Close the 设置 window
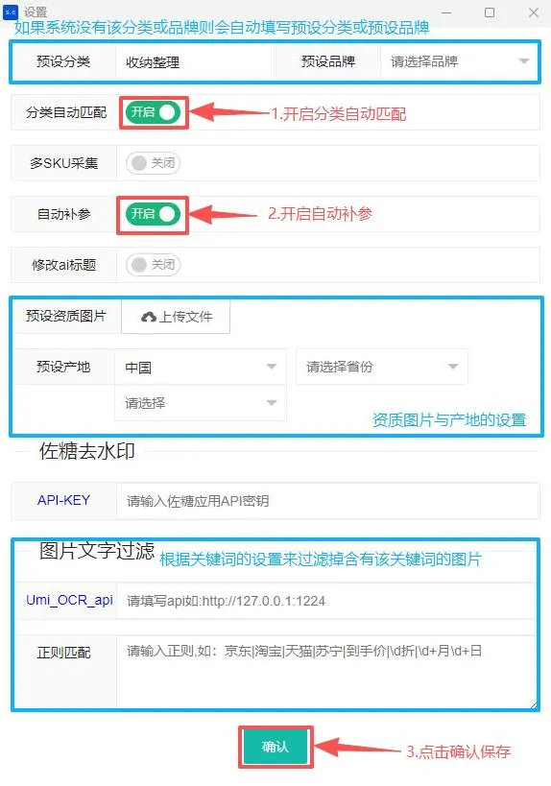551x786 pixels. pyautogui.click(x=534, y=12)
